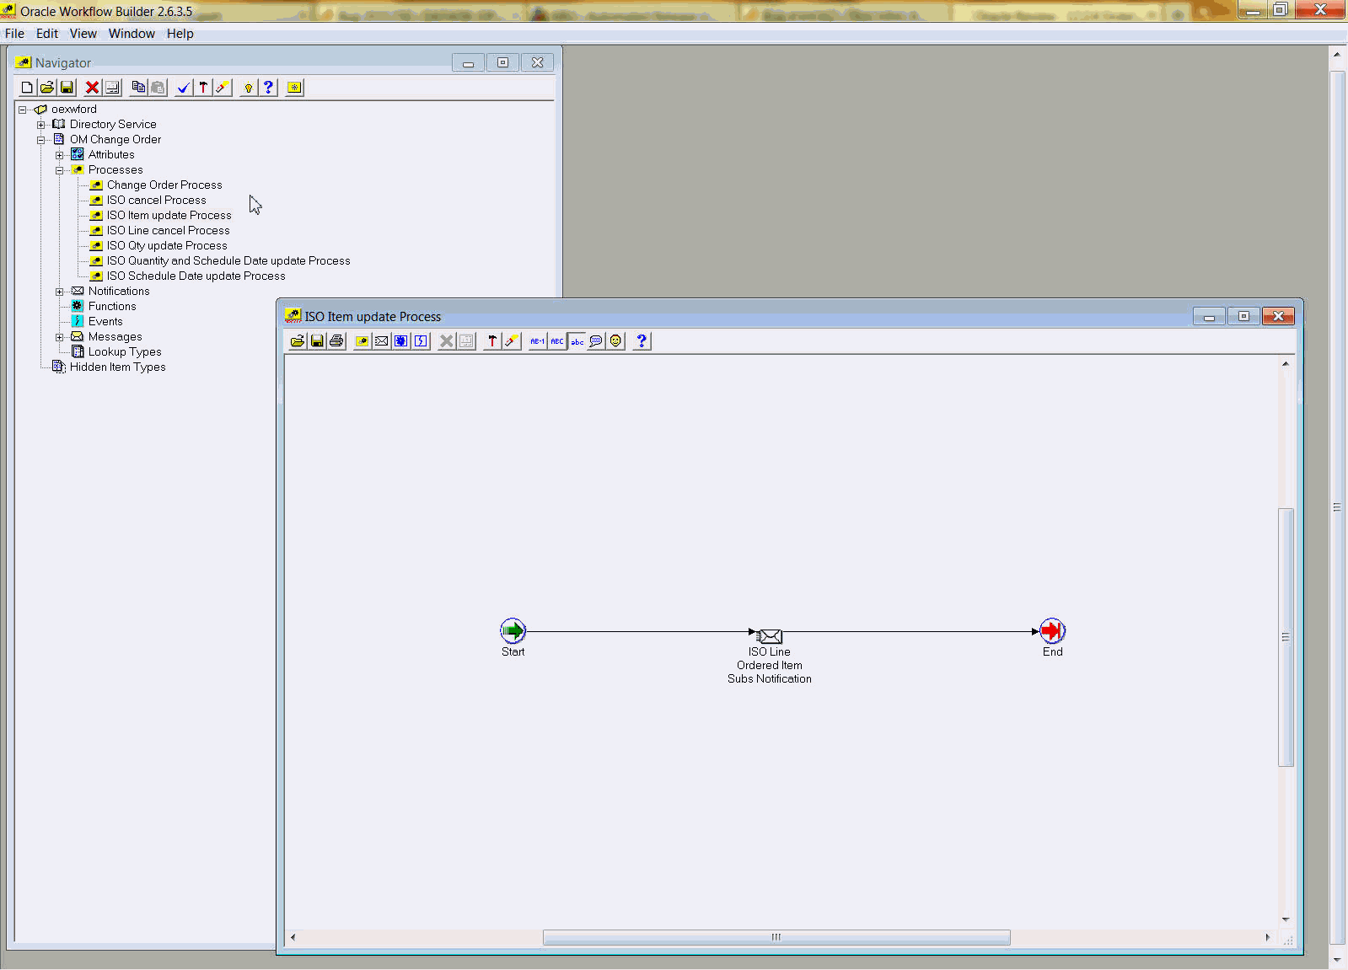
Task: Select the Start node in the diagram
Action: coord(513,630)
